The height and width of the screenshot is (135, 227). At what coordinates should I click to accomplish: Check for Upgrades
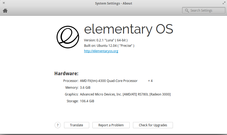pos(153,125)
